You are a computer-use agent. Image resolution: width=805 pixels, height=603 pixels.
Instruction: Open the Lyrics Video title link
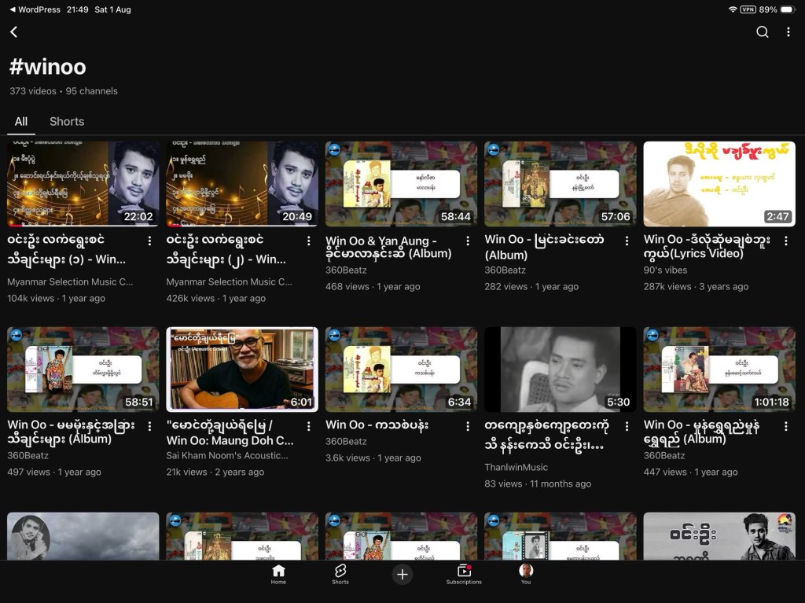tap(707, 247)
